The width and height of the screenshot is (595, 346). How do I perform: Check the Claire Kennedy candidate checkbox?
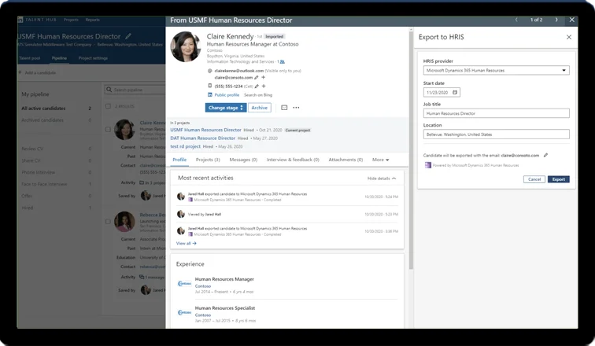point(109,129)
